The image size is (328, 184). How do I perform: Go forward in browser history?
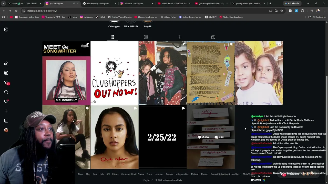(x=10, y=11)
